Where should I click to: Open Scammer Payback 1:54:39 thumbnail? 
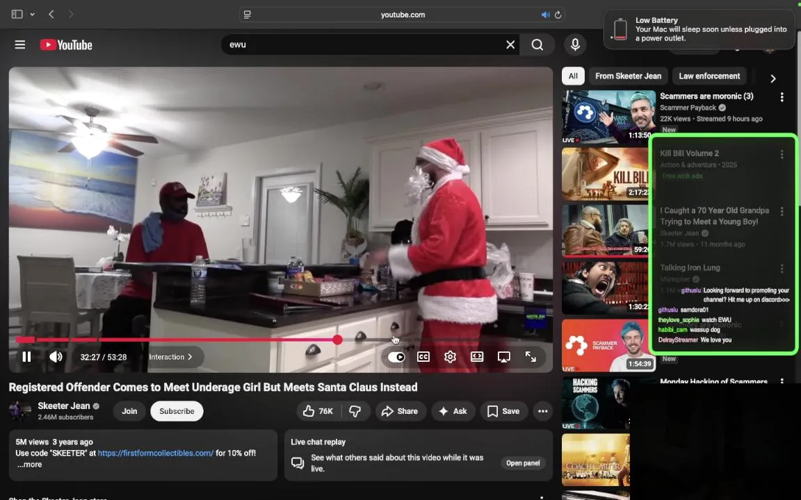click(x=608, y=345)
